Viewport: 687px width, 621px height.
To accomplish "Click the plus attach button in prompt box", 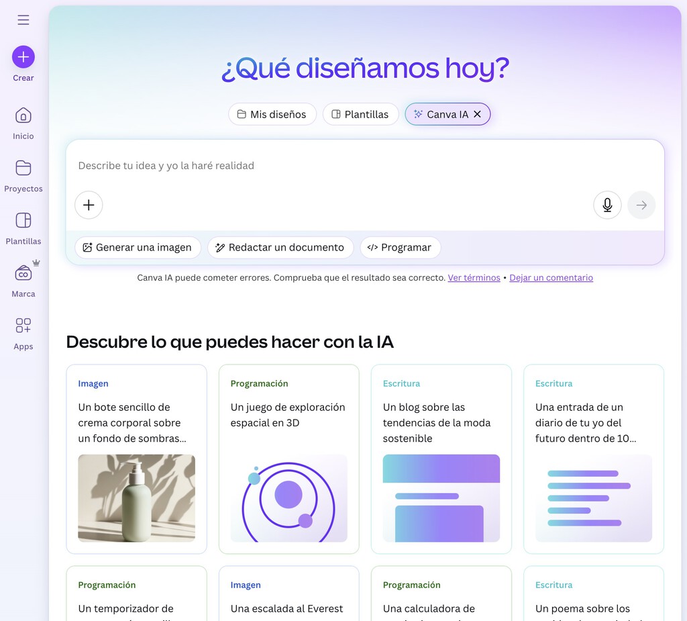I will click(x=89, y=205).
